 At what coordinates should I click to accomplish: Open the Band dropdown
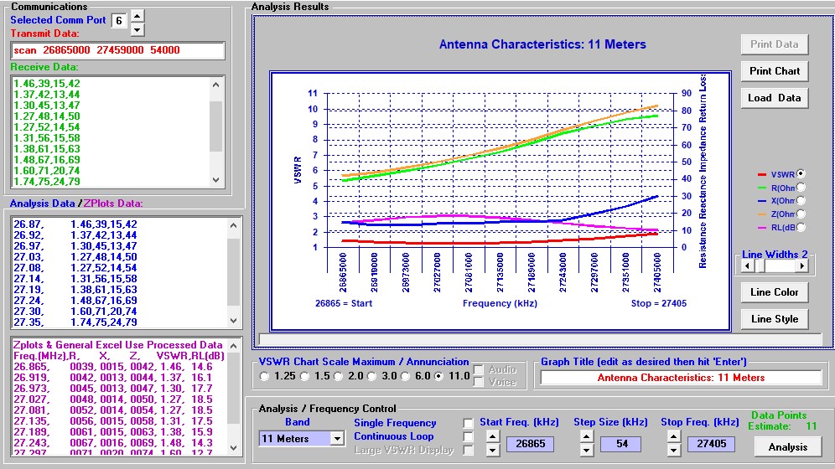click(337, 438)
